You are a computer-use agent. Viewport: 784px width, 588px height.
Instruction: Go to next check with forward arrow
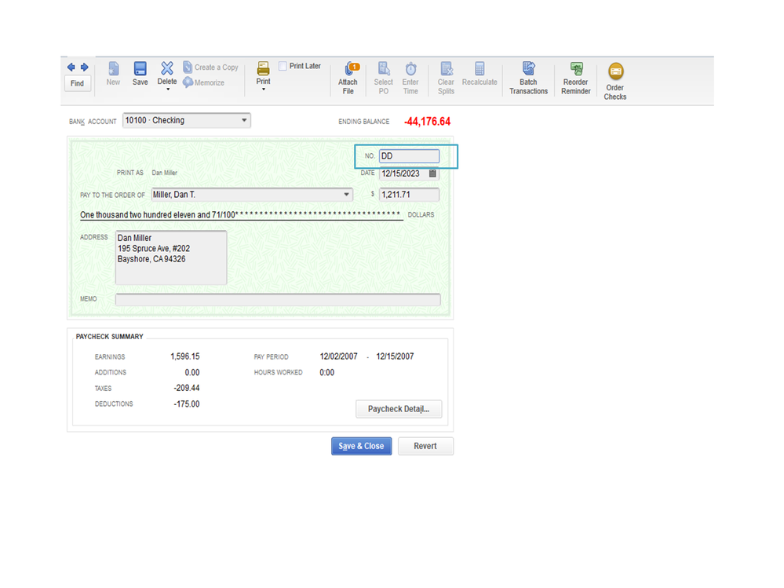[85, 67]
